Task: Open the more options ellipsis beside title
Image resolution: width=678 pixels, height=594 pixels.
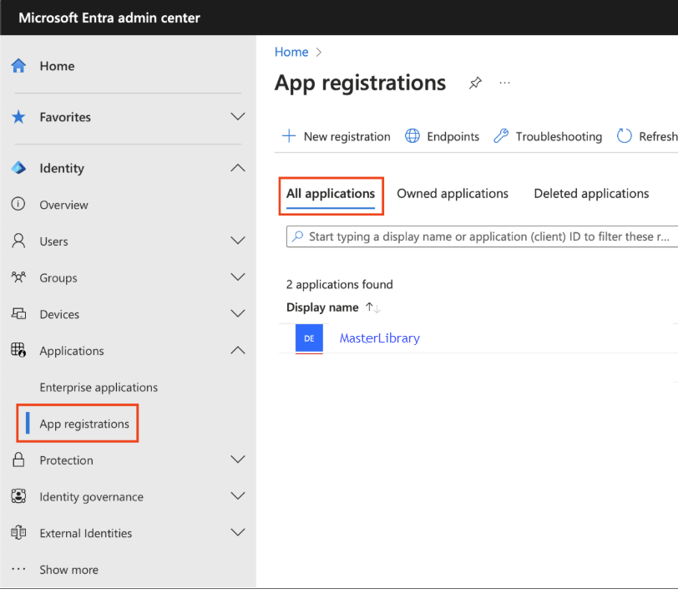Action: coord(504,83)
